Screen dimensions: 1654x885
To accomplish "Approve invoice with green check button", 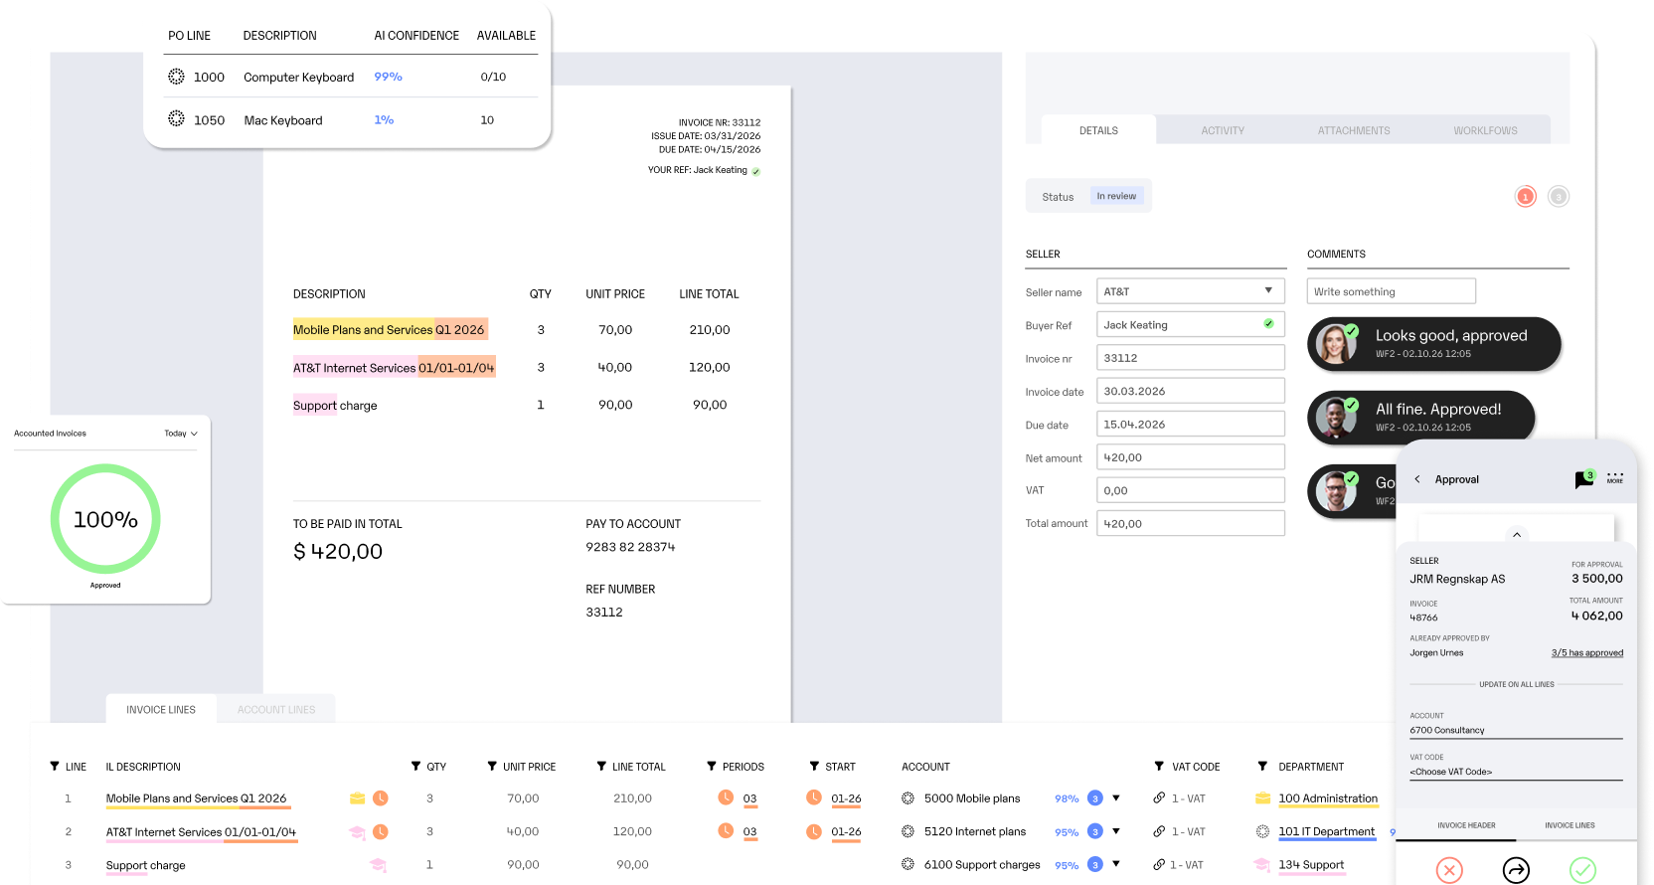I will click(1582, 871).
